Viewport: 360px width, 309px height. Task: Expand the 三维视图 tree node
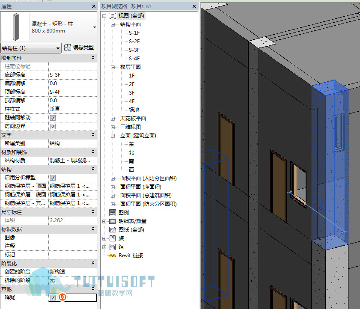pyautogui.click(x=113, y=127)
